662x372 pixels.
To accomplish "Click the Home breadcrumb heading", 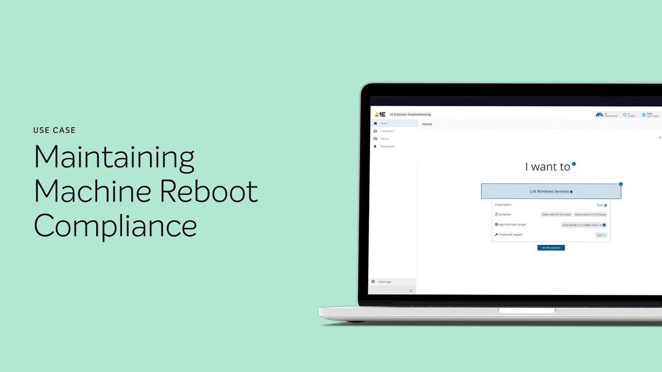I will click(x=427, y=125).
